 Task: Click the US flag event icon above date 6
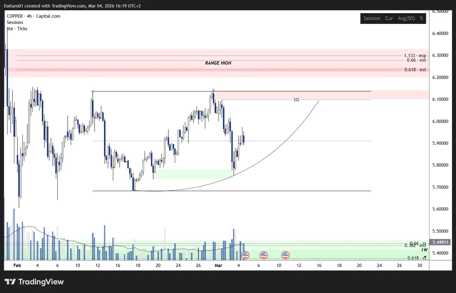(x=264, y=255)
